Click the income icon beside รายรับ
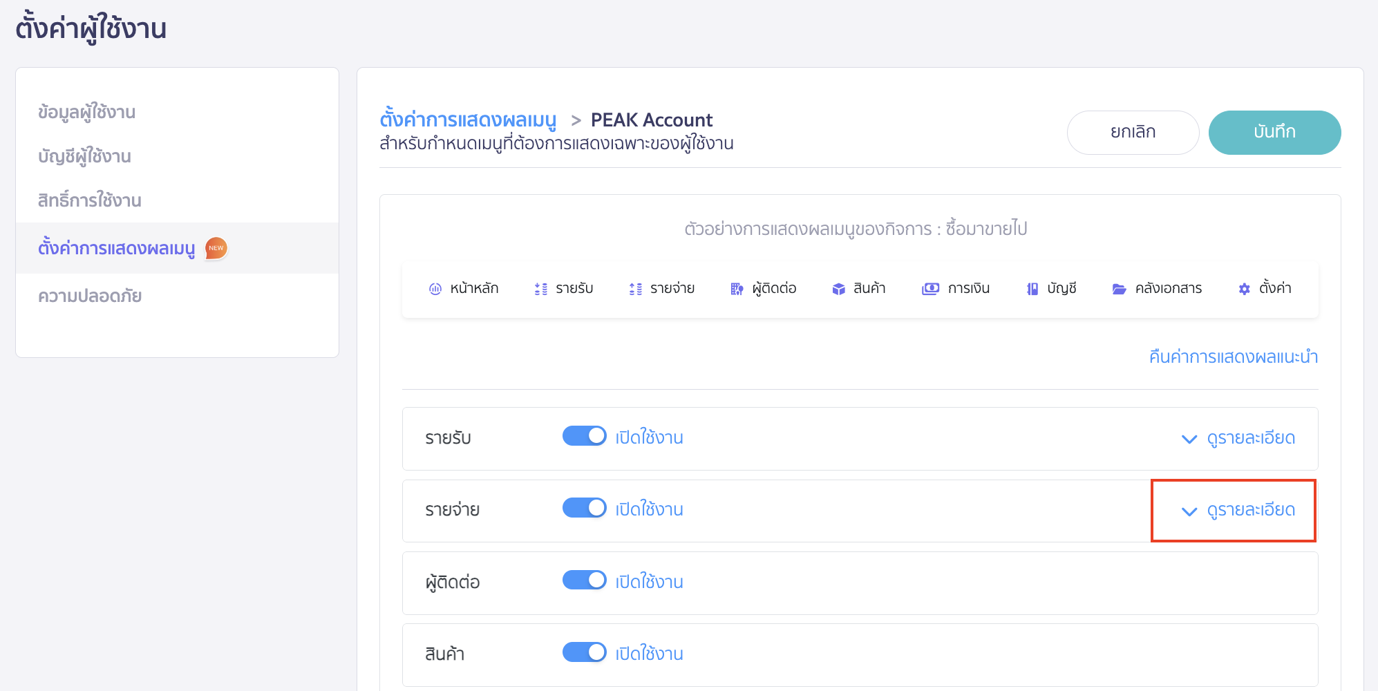 tap(540, 289)
